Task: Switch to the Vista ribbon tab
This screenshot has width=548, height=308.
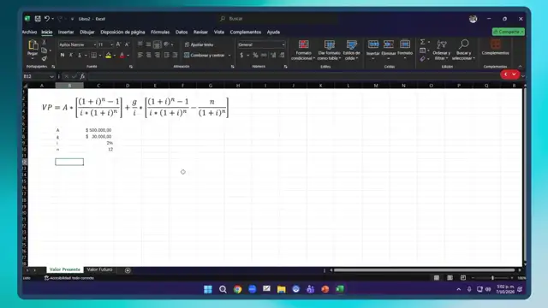Action: 219,32
